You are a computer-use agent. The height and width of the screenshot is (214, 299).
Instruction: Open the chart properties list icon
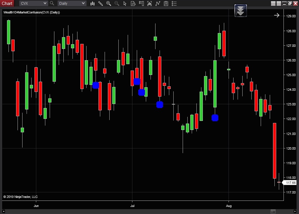coord(174,4)
